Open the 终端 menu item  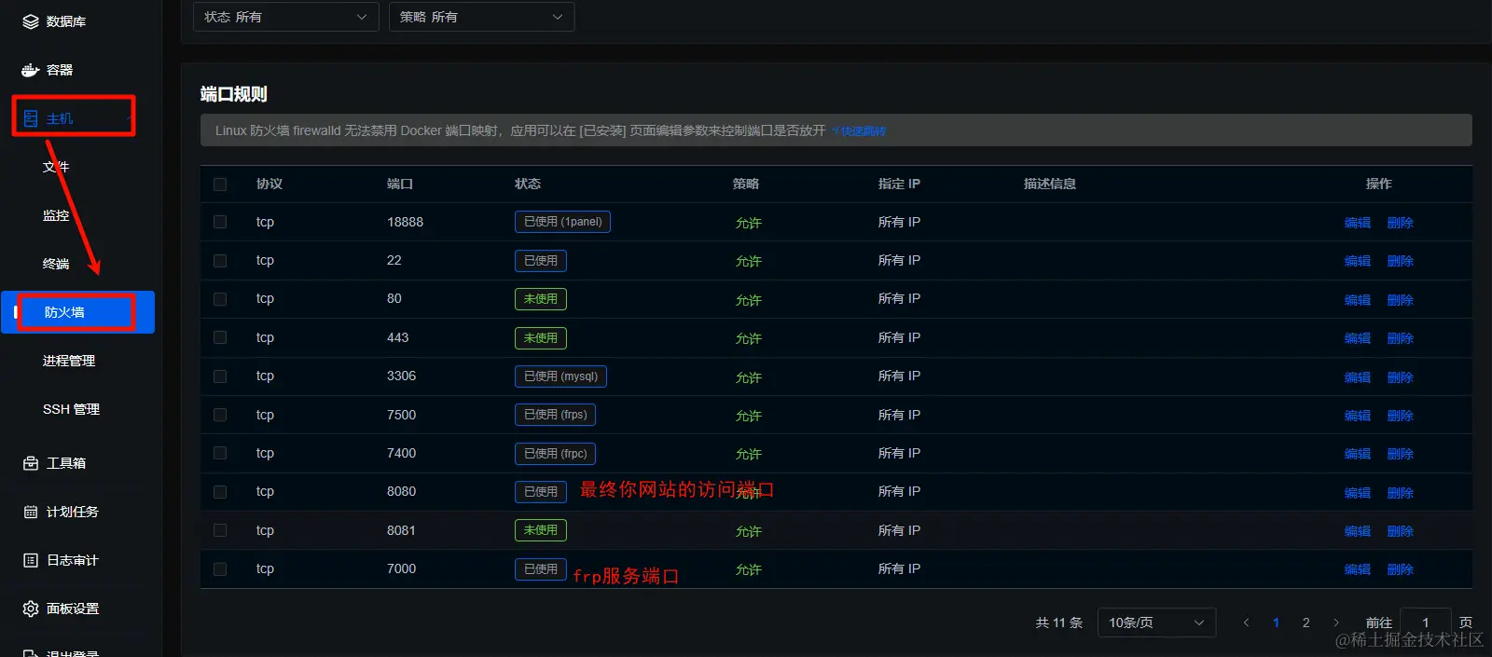(x=56, y=264)
